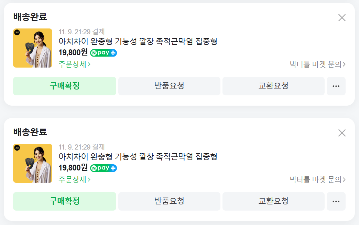Image resolution: width=359 pixels, height=225 pixels.
Task: Confirm purchase with 구매확정 on second order
Action: 65,201
